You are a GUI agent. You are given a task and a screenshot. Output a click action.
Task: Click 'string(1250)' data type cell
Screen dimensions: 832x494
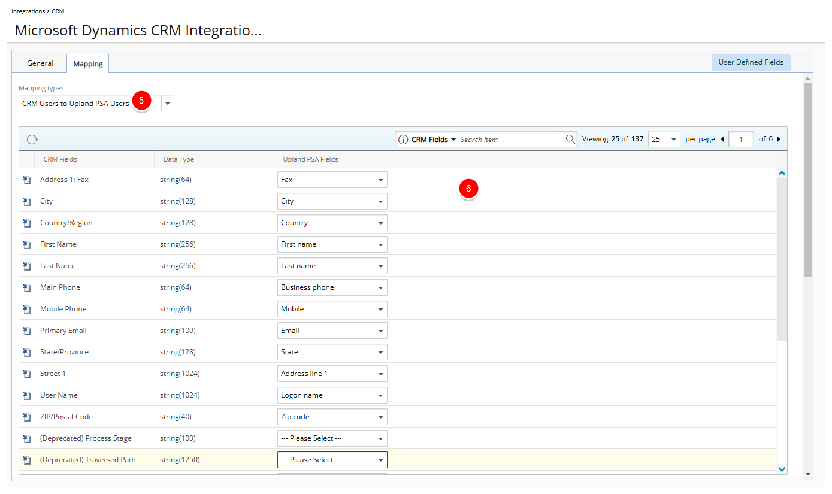(180, 460)
